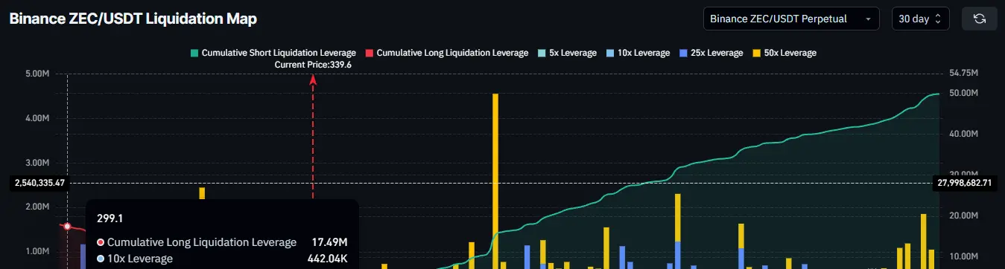
Task: Click the 54.75M right axis label
Action: click(963, 74)
